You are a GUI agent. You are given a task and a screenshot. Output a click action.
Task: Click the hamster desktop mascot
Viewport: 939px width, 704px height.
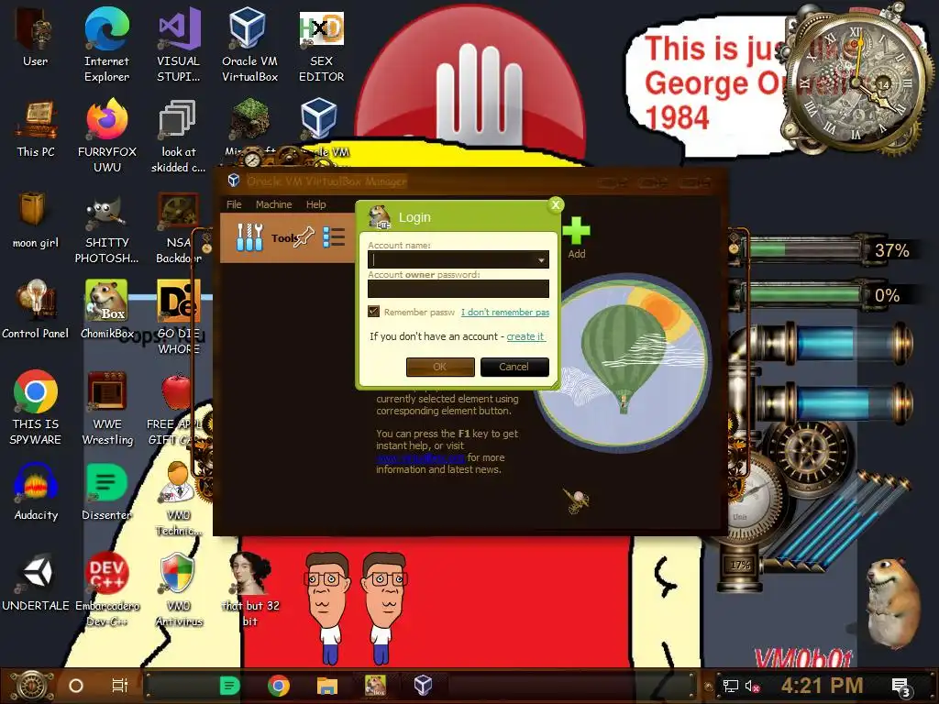(895, 605)
